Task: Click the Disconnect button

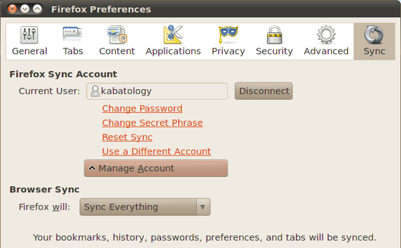Action: [264, 91]
